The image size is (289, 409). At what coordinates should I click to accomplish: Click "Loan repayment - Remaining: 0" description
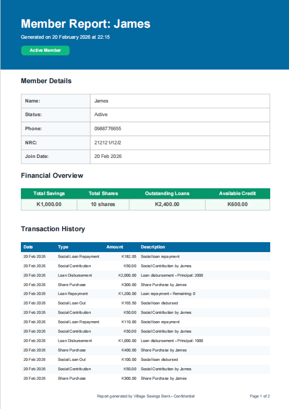tap(168, 294)
